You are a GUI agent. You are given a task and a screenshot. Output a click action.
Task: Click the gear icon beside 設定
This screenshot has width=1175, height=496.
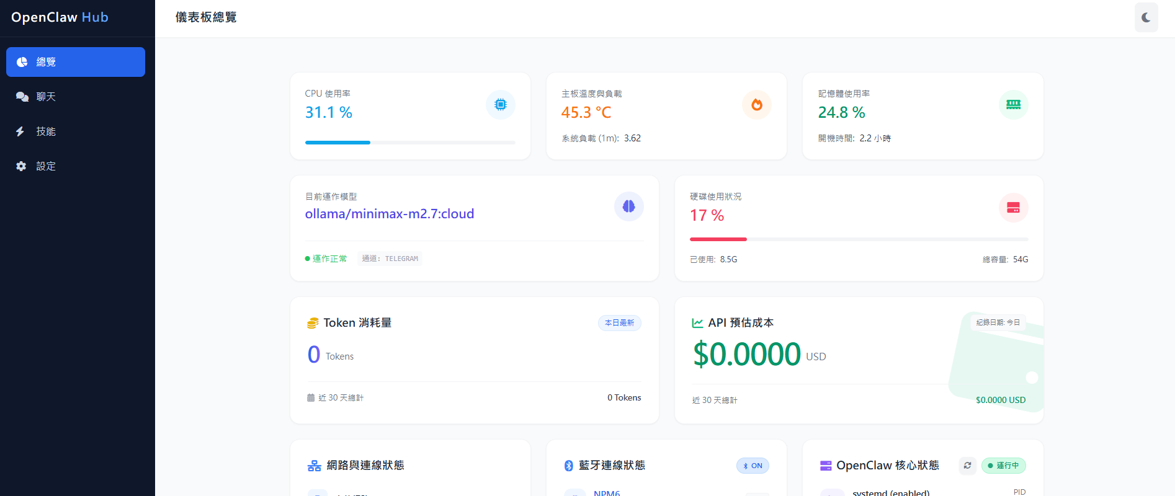(21, 166)
